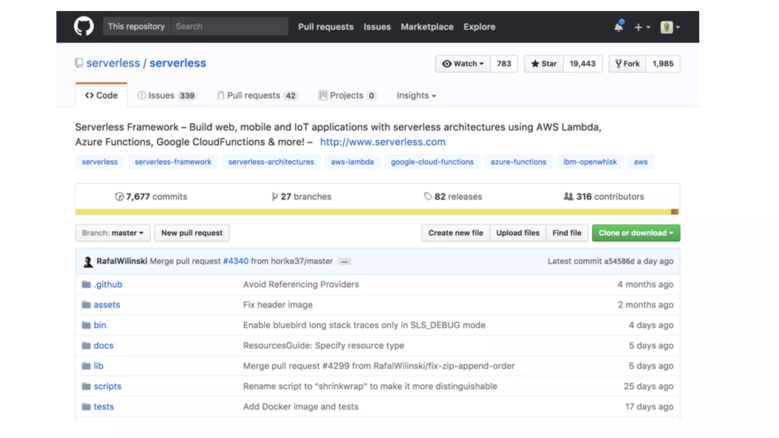Open the notifications bell
This screenshot has width=779, height=438.
coord(618,27)
